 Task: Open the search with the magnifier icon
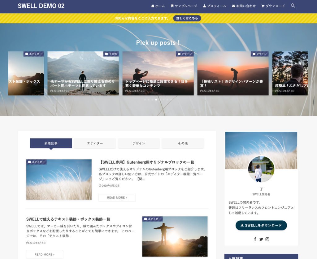pyautogui.click(x=293, y=6)
